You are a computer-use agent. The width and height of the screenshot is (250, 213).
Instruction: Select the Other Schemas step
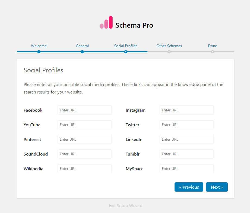pos(169,46)
